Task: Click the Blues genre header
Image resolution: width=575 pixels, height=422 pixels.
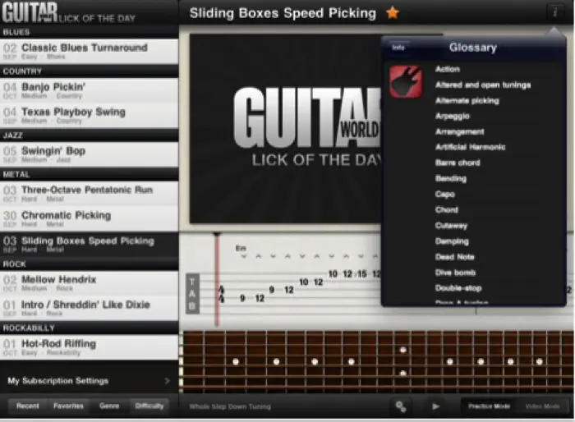Action: click(x=89, y=32)
